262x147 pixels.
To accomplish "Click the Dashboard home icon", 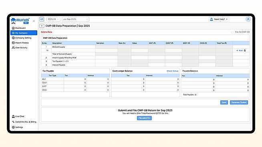I will pyautogui.click(x=13, y=28).
